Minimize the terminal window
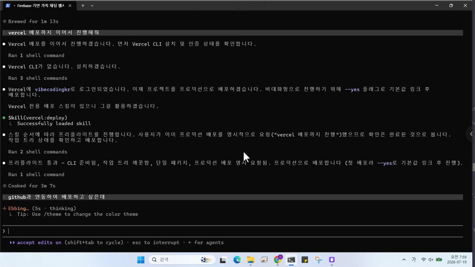 [437, 5]
